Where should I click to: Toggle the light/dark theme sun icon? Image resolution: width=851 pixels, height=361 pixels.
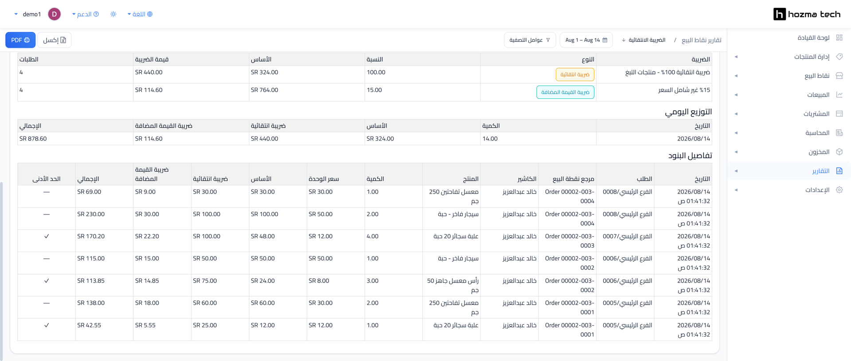coord(113,14)
